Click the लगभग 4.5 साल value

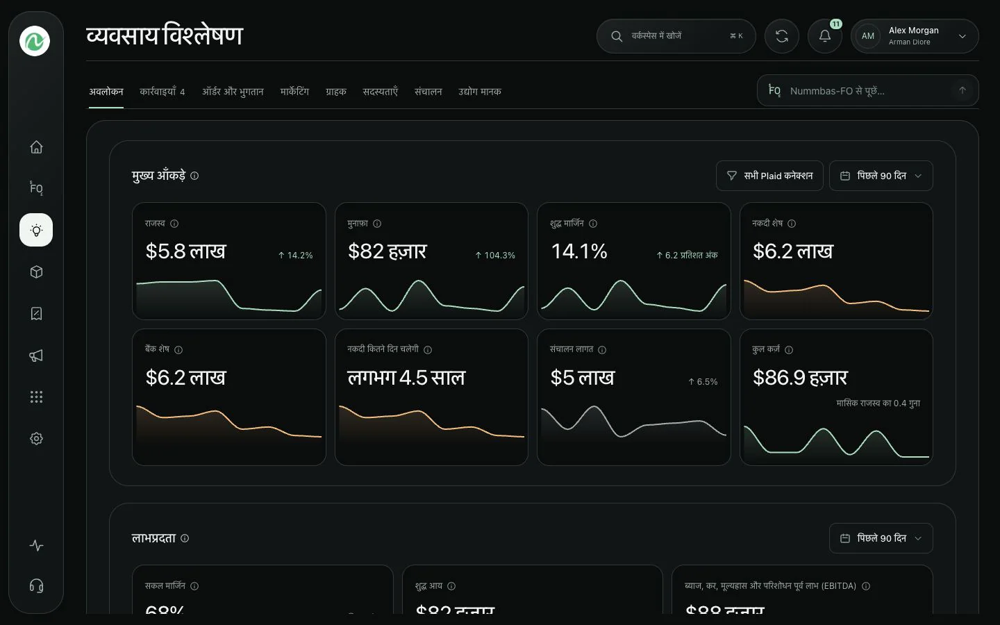point(406,378)
